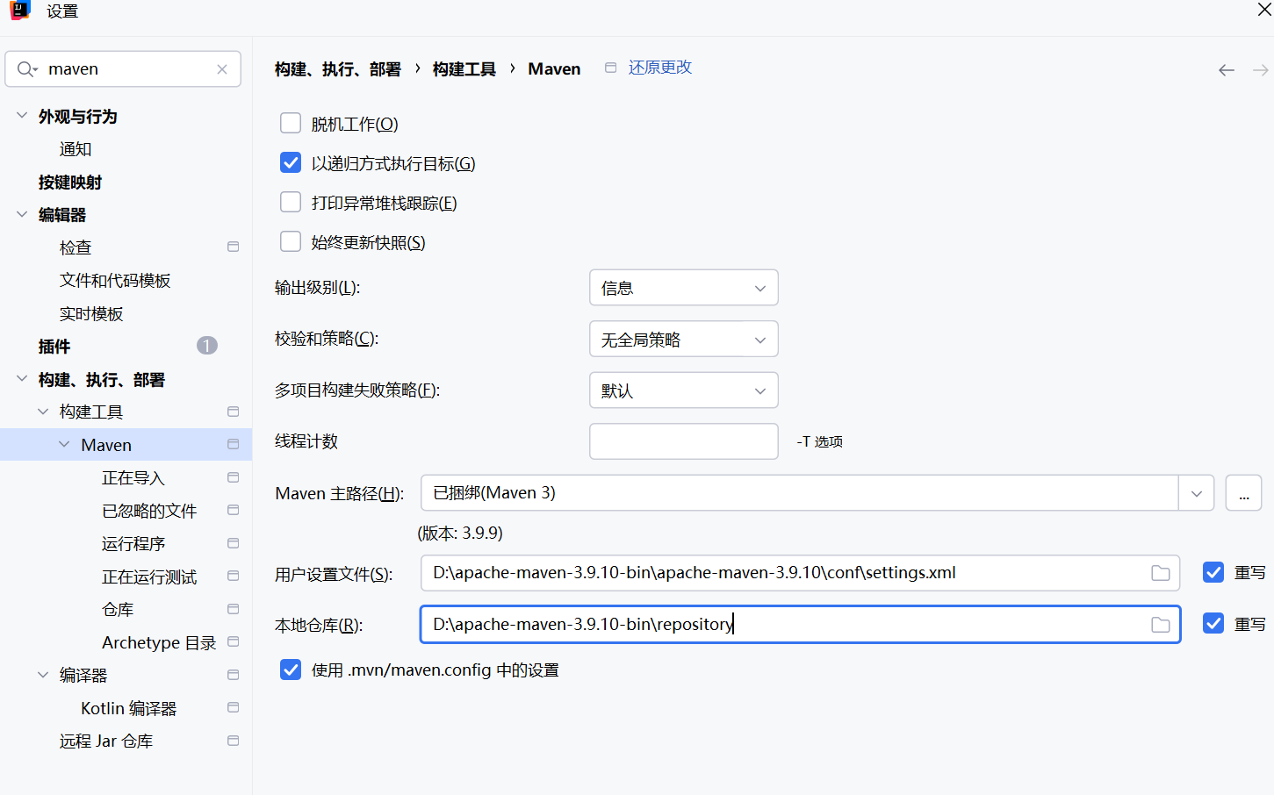Browse folder for user settings file
Screen dimensions: 1274x795
(1161, 573)
